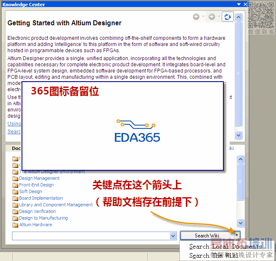Image resolution: width=276 pixels, height=261 pixels.
Task: Click the Search Wiki button
Action: tap(207, 236)
